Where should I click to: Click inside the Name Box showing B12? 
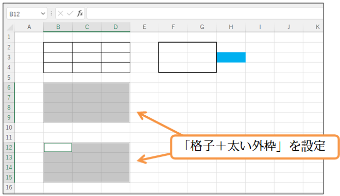point(23,14)
